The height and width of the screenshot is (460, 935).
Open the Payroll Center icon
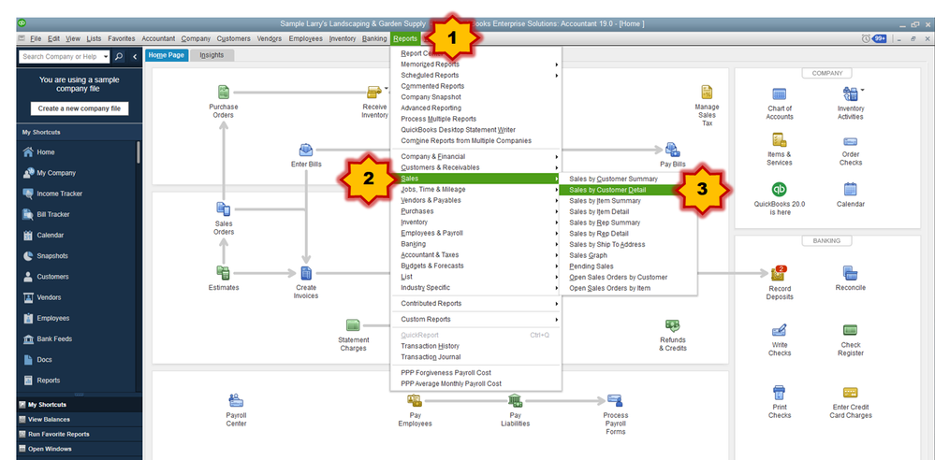click(236, 401)
